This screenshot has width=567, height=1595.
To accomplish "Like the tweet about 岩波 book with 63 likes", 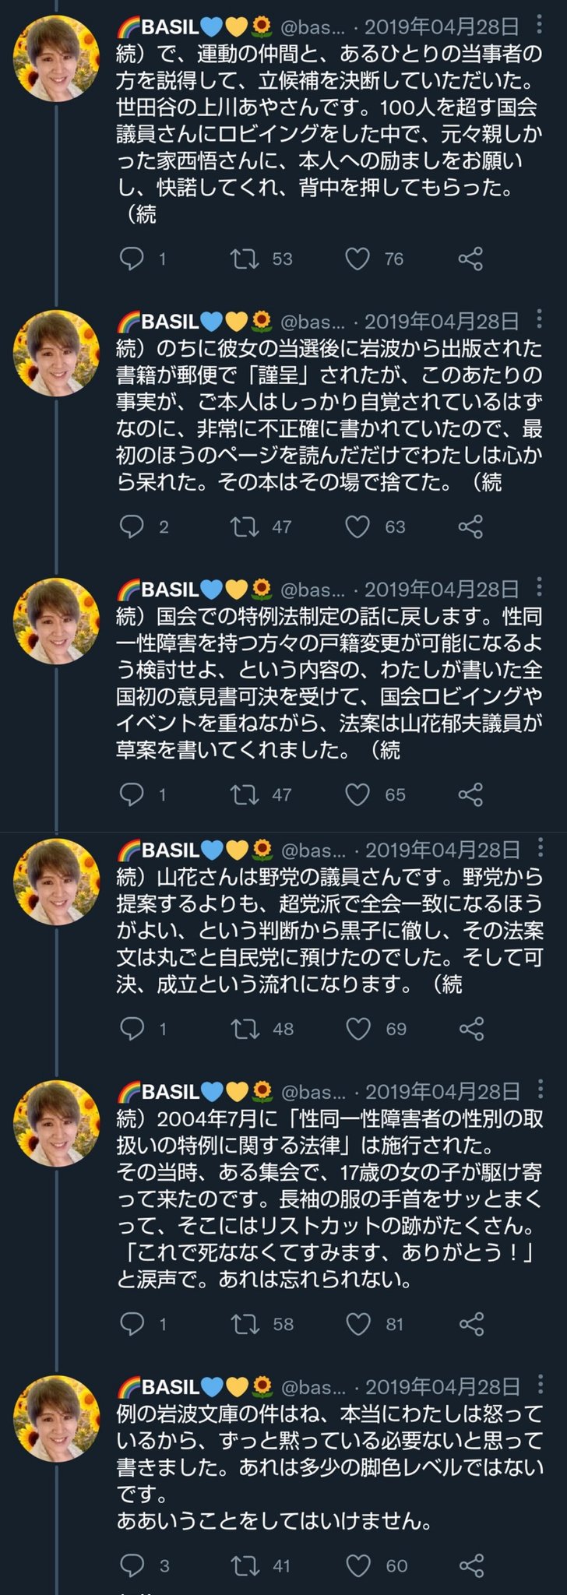I will [357, 526].
